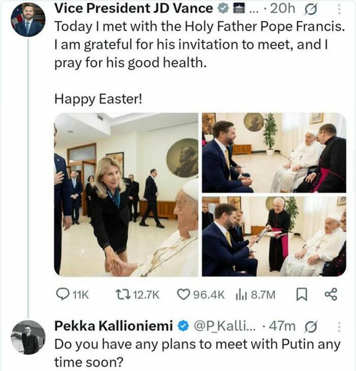
Task: Click the share icon on Vance's tweet
Action: point(330,294)
